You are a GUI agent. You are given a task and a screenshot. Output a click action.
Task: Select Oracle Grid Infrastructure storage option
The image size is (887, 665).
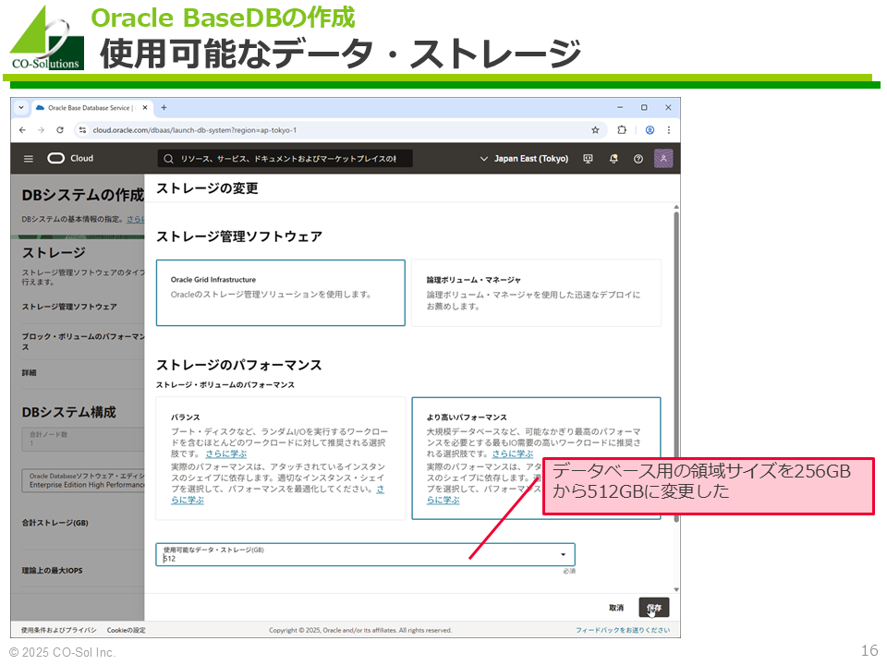(281, 293)
